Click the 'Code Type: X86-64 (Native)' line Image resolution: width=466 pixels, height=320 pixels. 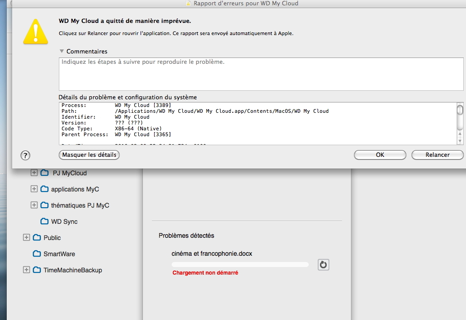tap(111, 129)
